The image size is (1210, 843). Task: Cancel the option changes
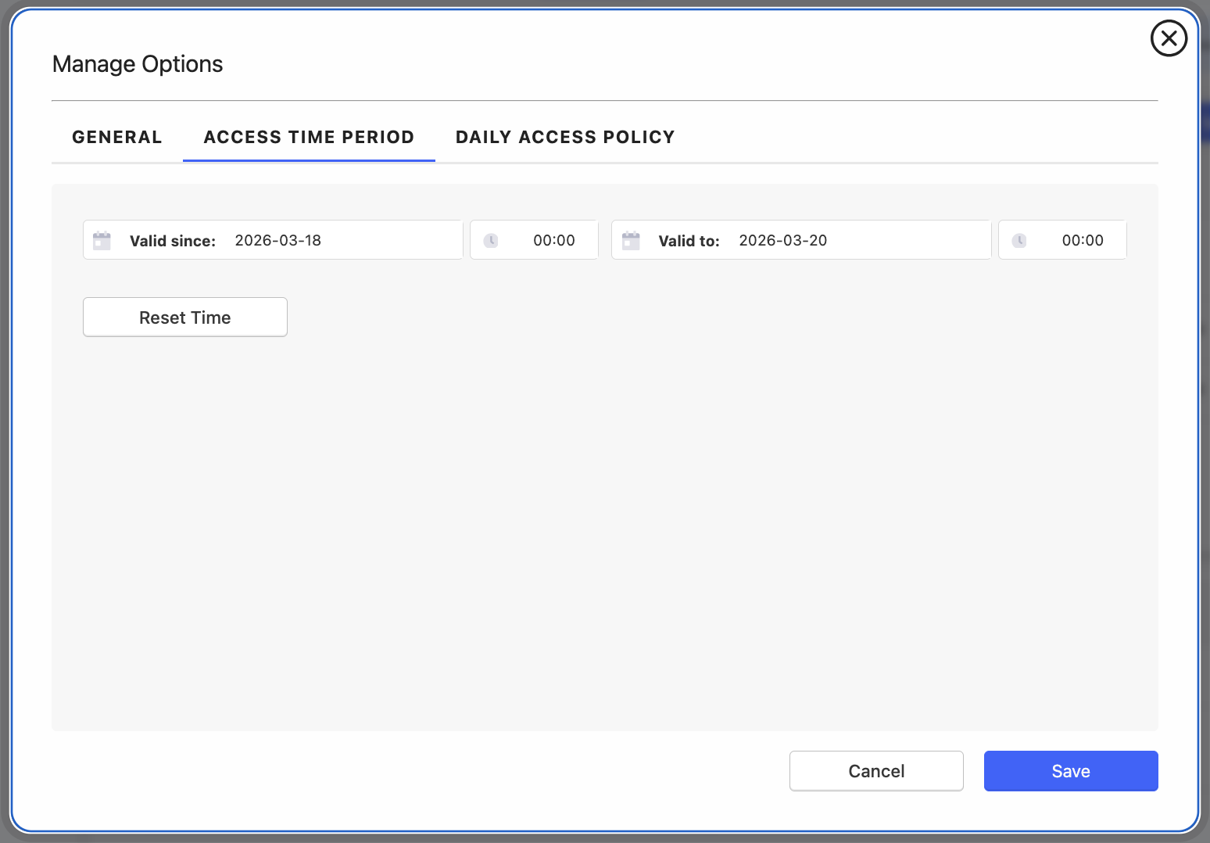875,771
